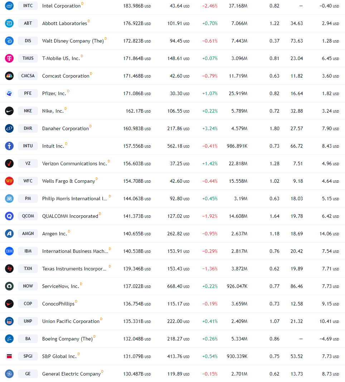Open the Amgen Inc. link

55,234
